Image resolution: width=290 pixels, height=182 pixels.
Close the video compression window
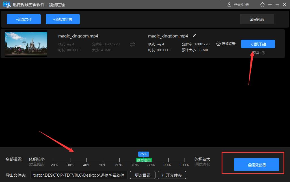[x=284, y=5]
